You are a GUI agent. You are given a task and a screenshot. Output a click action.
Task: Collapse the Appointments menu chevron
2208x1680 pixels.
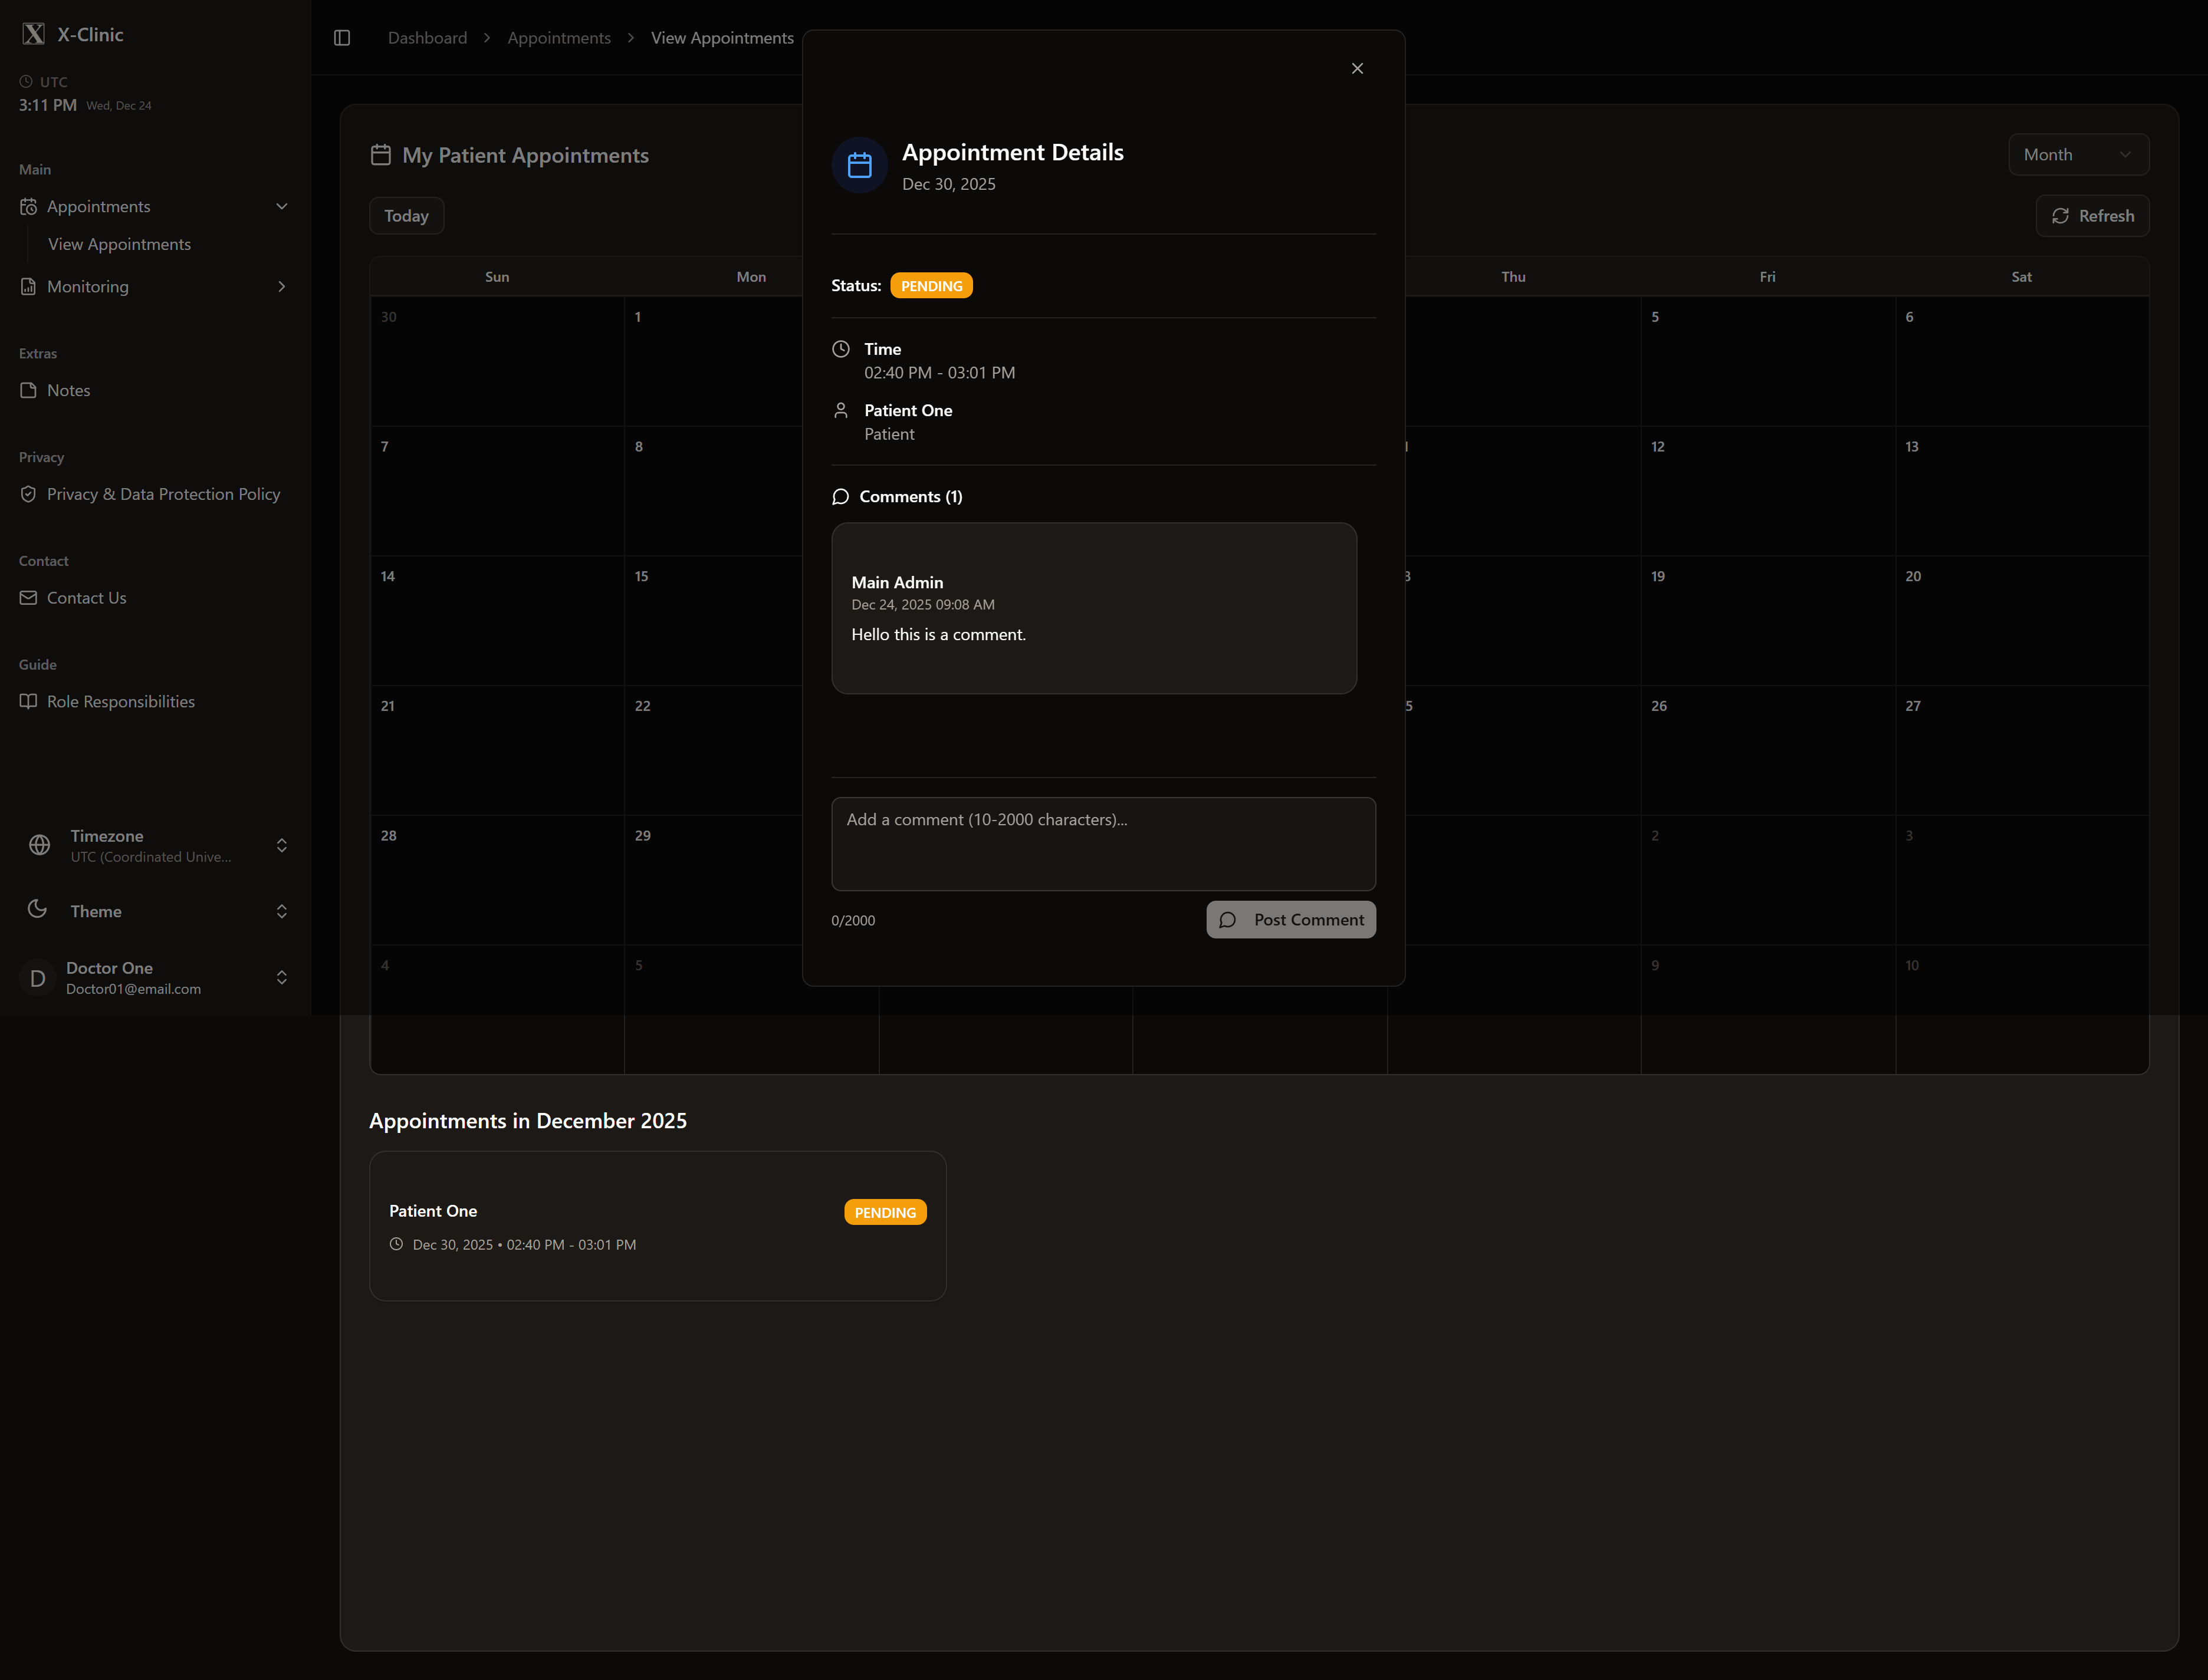pos(282,207)
